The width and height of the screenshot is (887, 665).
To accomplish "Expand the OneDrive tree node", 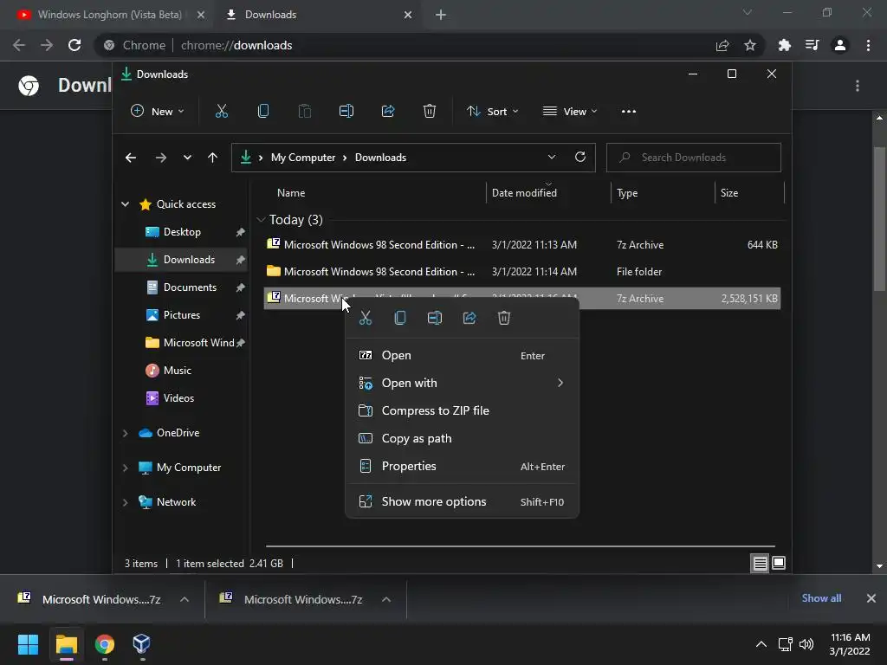I will tap(125, 433).
